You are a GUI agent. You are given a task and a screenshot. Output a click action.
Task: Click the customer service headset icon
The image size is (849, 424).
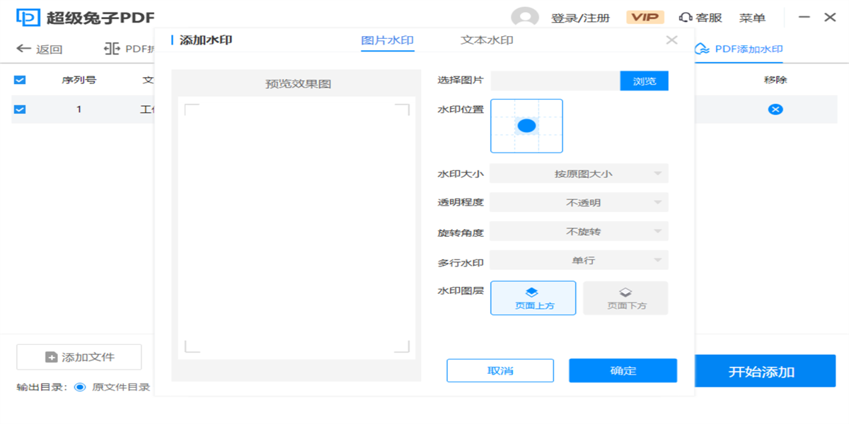click(685, 18)
